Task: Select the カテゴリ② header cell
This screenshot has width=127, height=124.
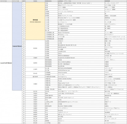Action: [17, 1]
